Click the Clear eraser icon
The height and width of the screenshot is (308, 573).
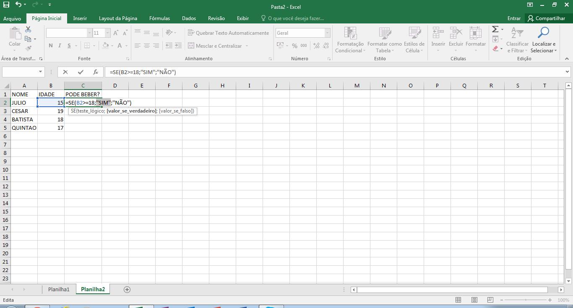(495, 49)
